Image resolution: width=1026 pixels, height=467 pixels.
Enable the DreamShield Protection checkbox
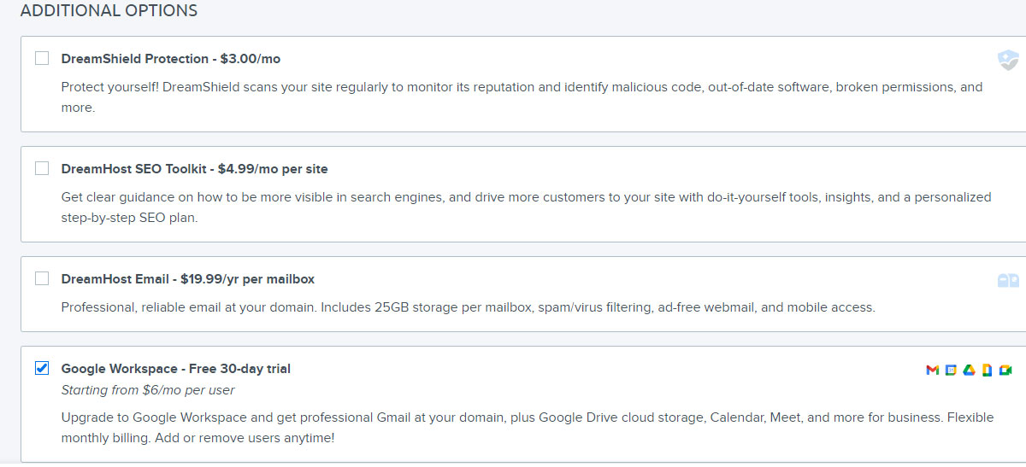[x=42, y=58]
